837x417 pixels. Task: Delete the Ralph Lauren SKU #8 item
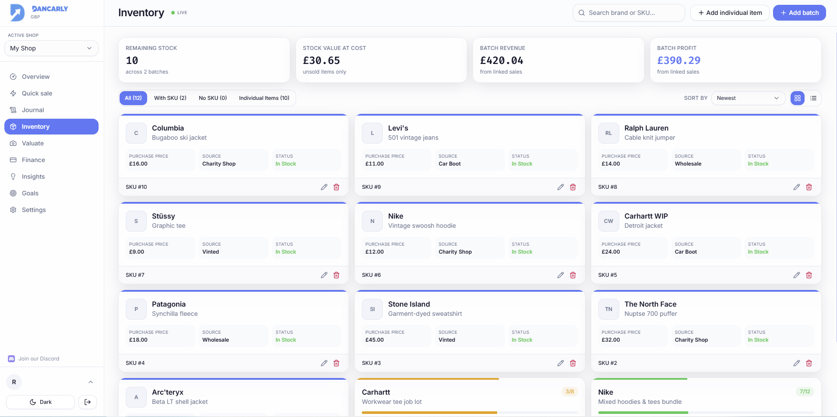click(809, 187)
